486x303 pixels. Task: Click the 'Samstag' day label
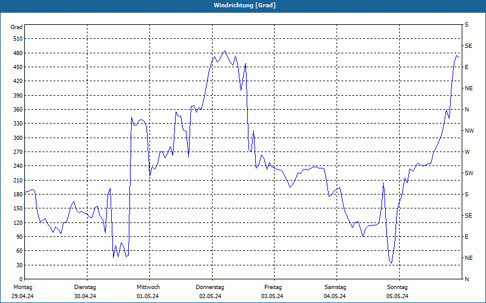click(x=335, y=287)
